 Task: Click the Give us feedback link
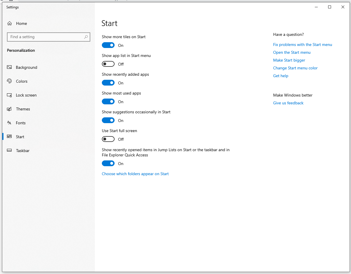pos(288,103)
